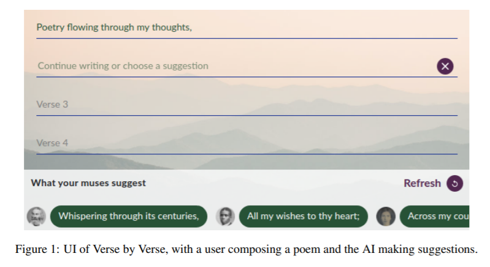Click the circular refresh arrow icon
This screenshot has height=267, width=490.
(454, 183)
